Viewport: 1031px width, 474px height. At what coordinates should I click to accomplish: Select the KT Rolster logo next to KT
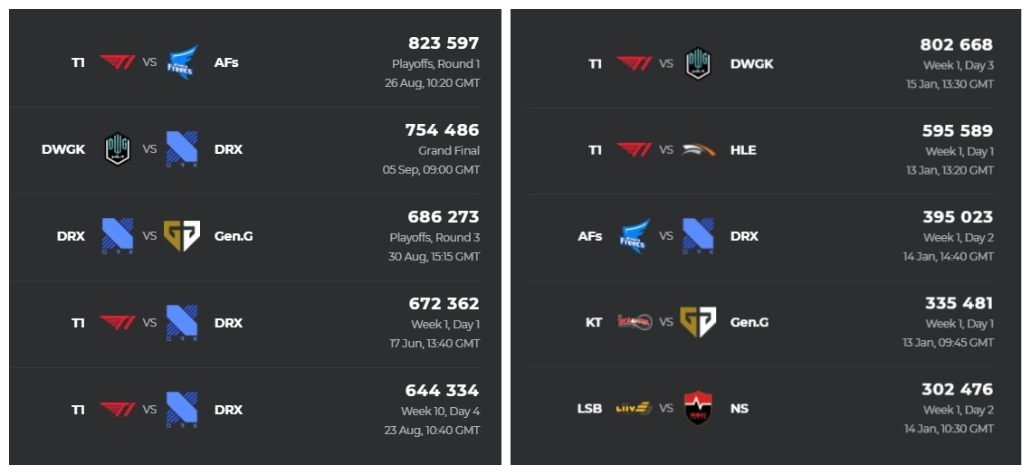tap(635, 322)
